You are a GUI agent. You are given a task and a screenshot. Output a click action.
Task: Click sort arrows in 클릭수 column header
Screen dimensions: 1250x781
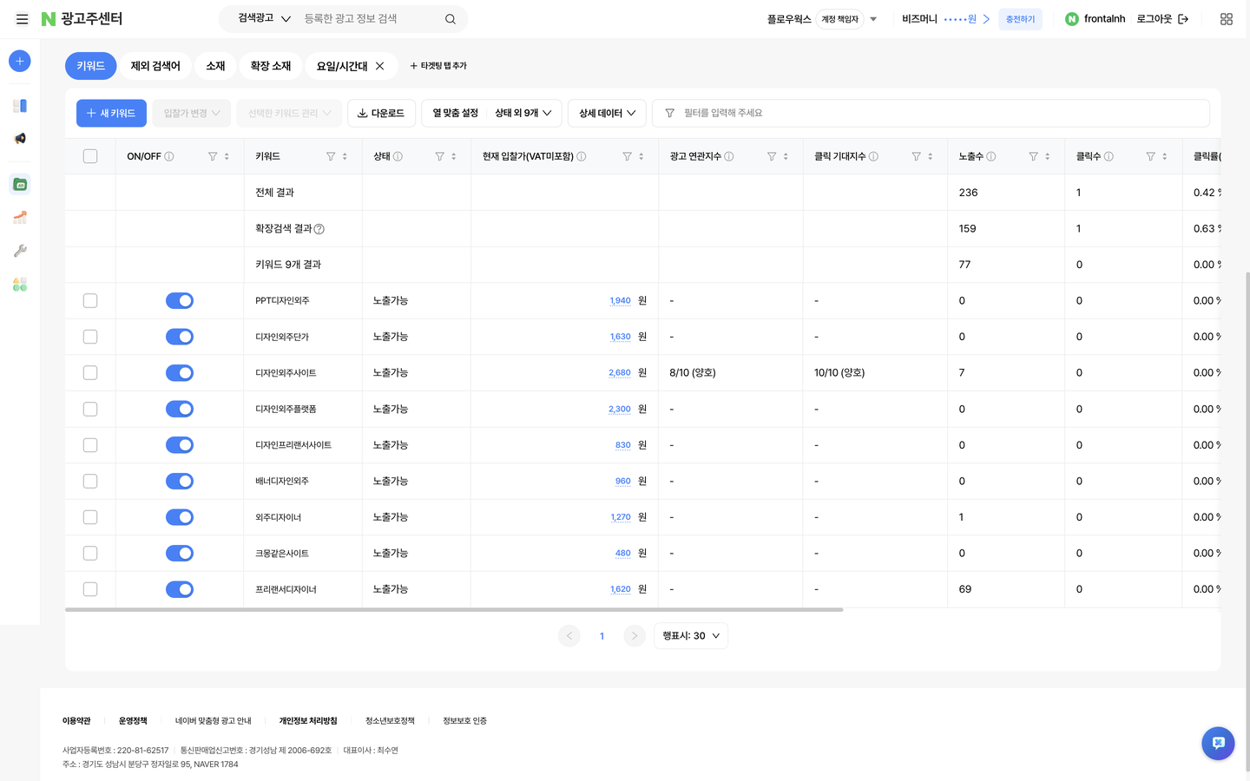tap(1165, 157)
